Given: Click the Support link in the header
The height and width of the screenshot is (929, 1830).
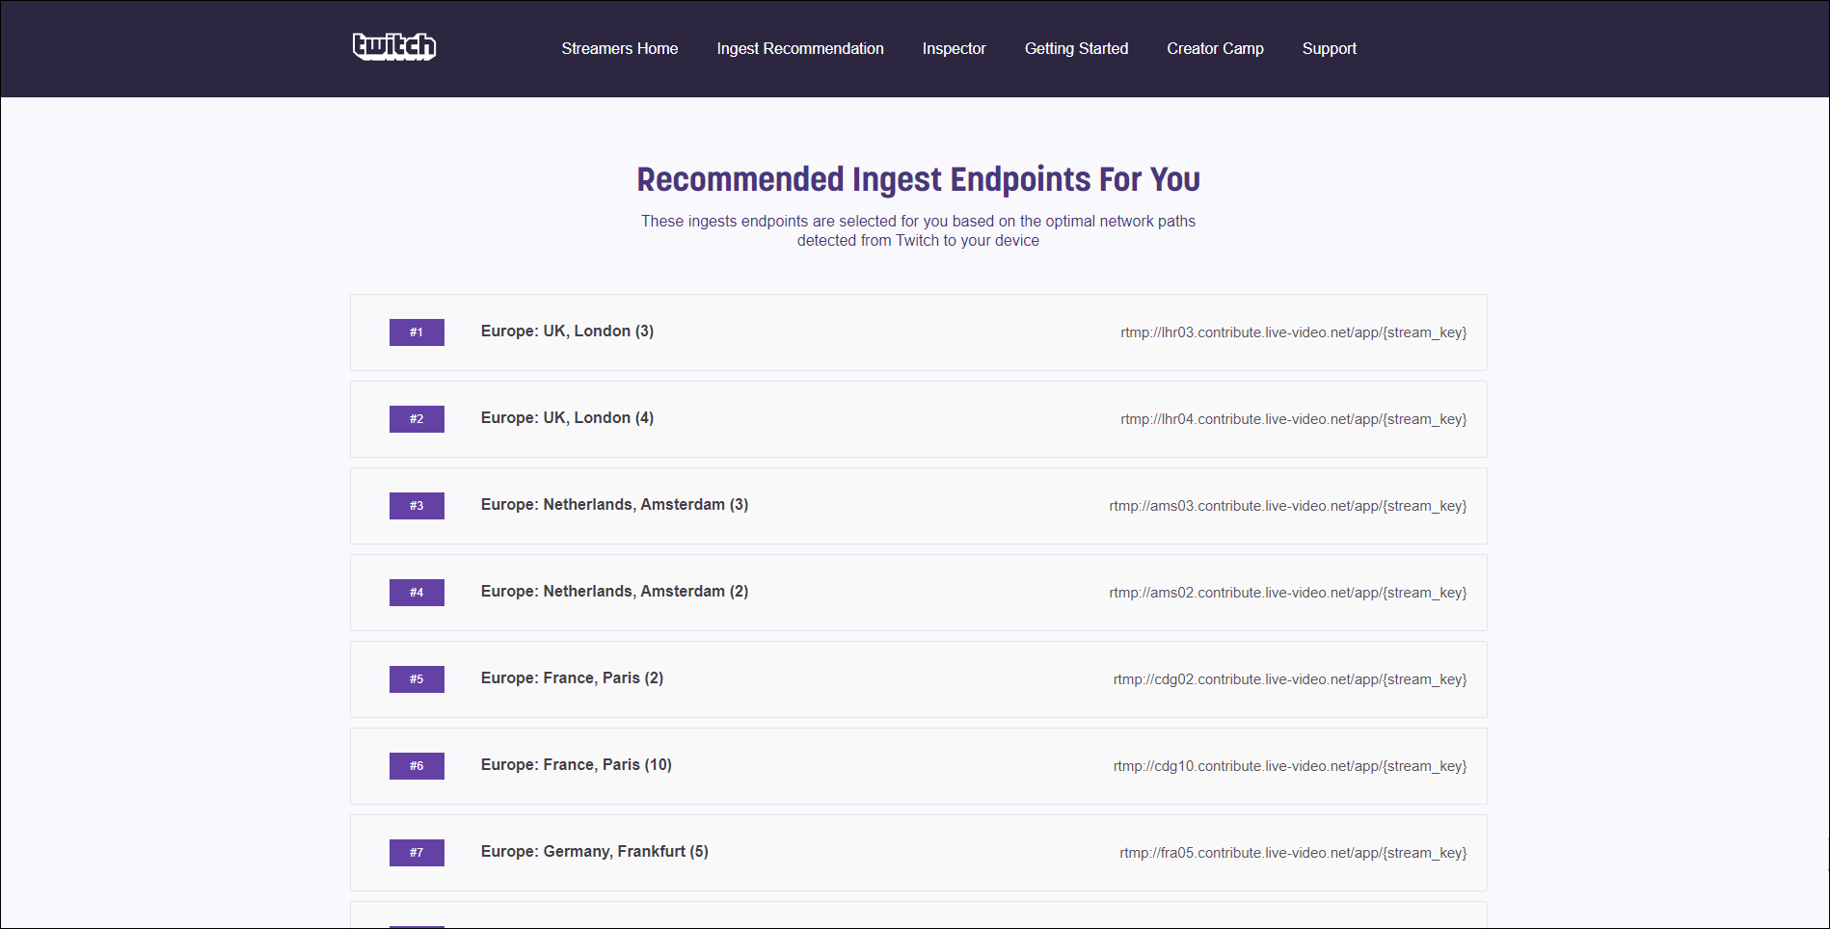Looking at the screenshot, I should pos(1329,49).
